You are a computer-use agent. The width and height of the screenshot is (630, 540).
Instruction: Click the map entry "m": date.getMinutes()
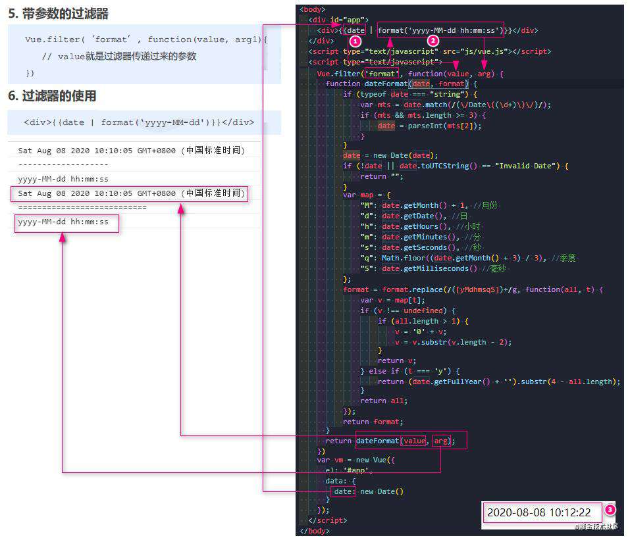420,237
